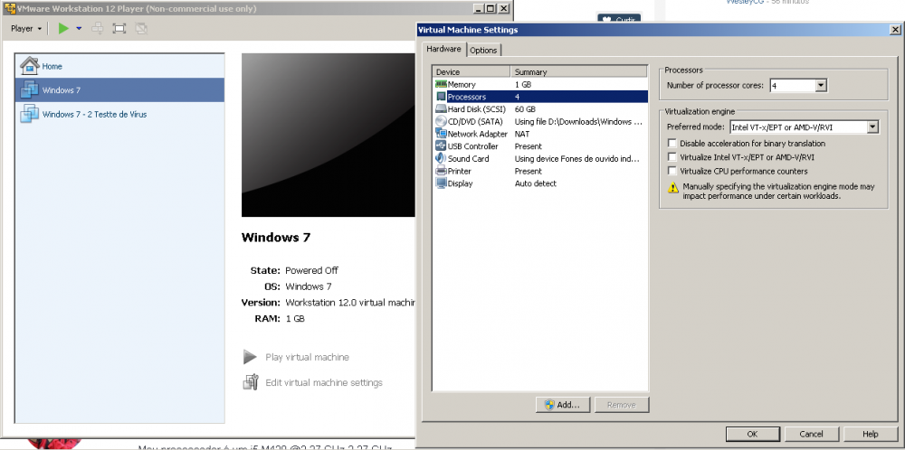
Task: Click the full screen mode toolbar icon
Action: click(x=119, y=28)
